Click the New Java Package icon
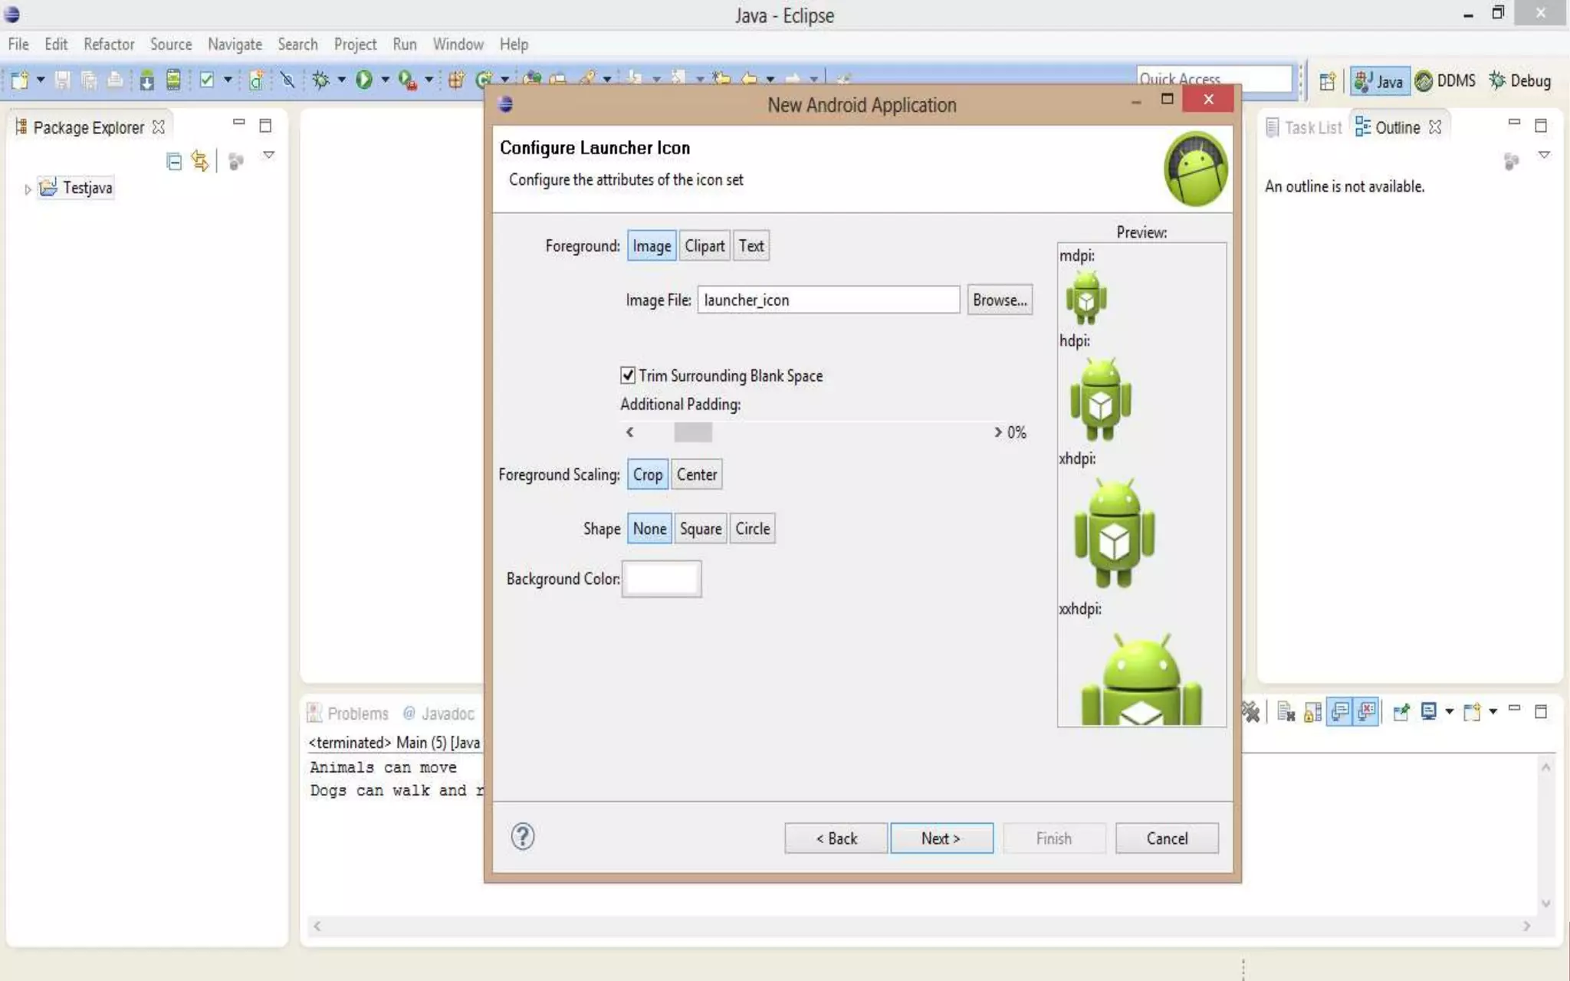 (456, 80)
